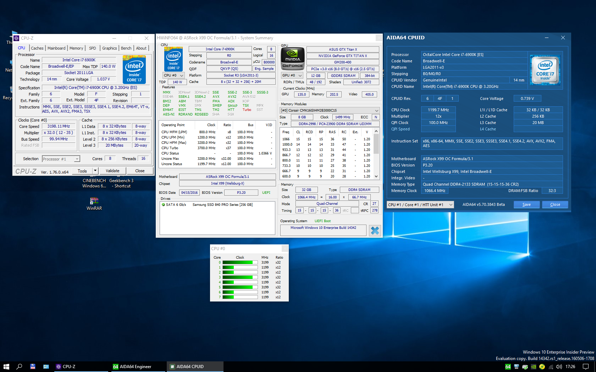596x372 pixels.
Task: Open the Action Center notification icon
Action: tap(586, 367)
